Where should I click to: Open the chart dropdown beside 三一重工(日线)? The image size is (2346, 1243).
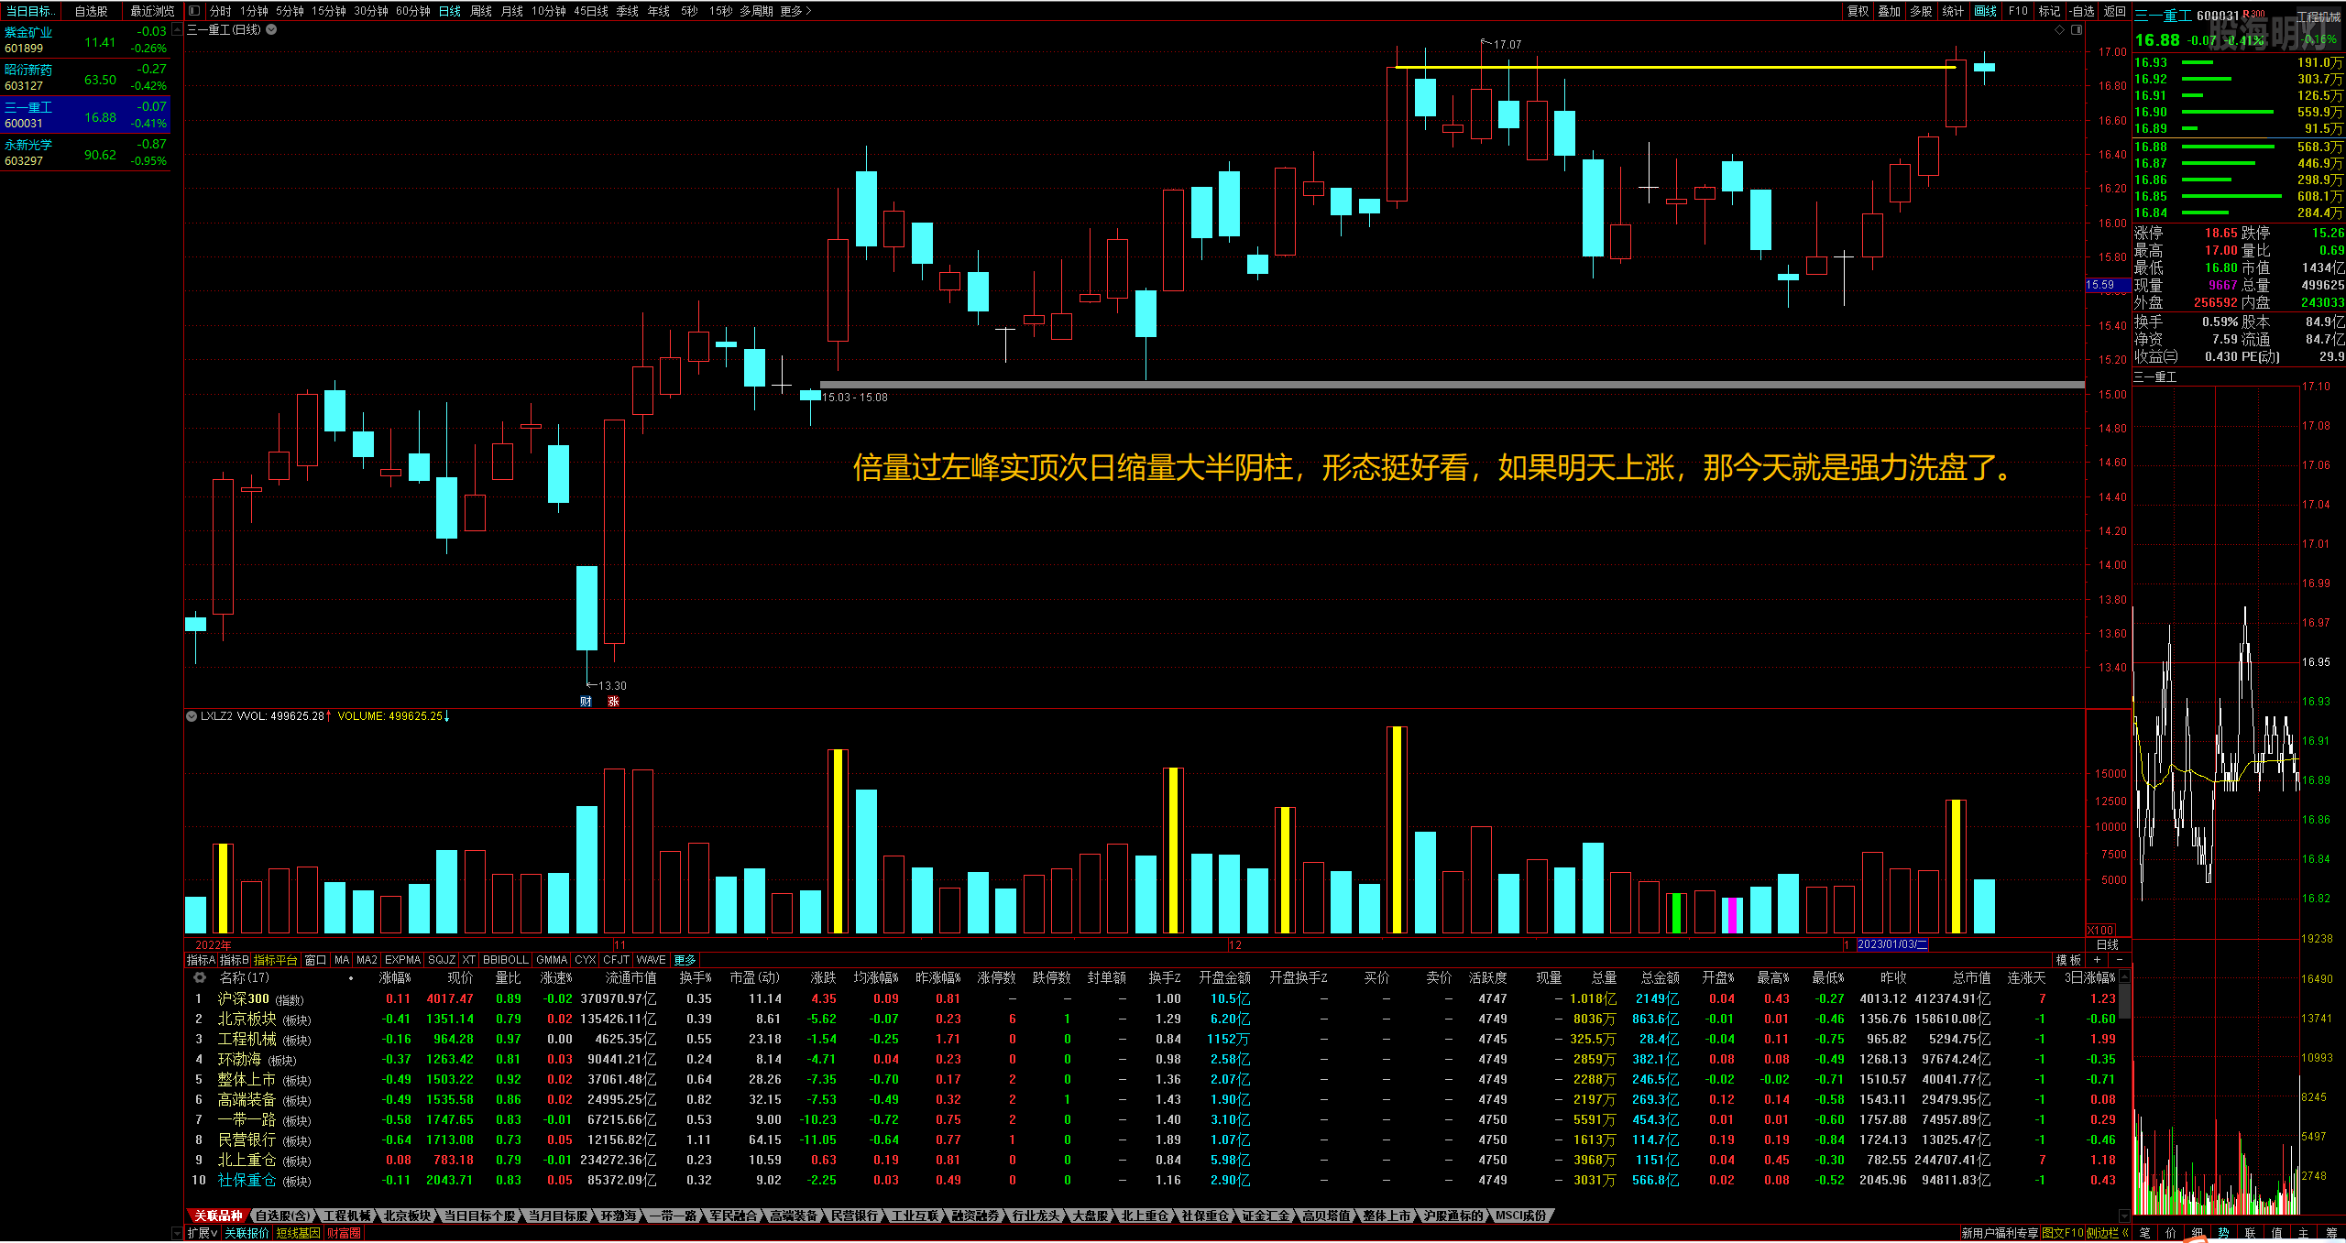(271, 29)
